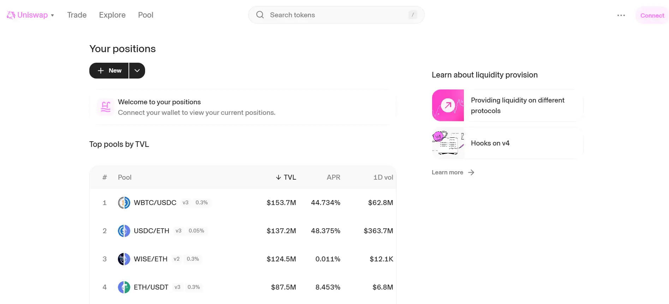Click the magnifier icon in search bar

click(260, 15)
